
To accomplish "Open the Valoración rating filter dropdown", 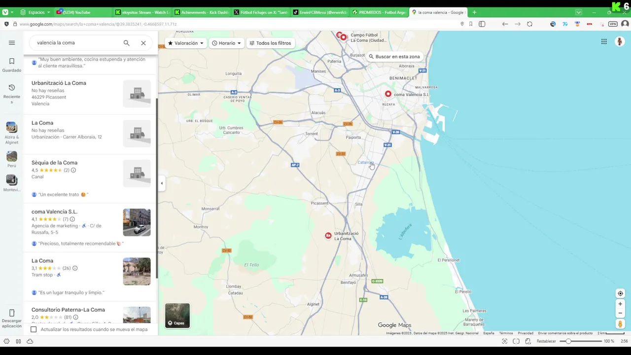I will pyautogui.click(x=186, y=43).
